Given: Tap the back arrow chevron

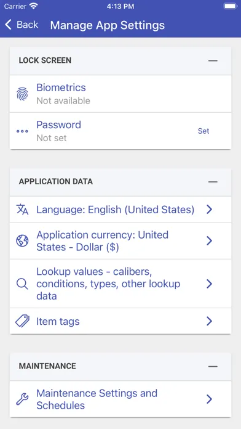Looking at the screenshot, I should [x=8, y=25].
